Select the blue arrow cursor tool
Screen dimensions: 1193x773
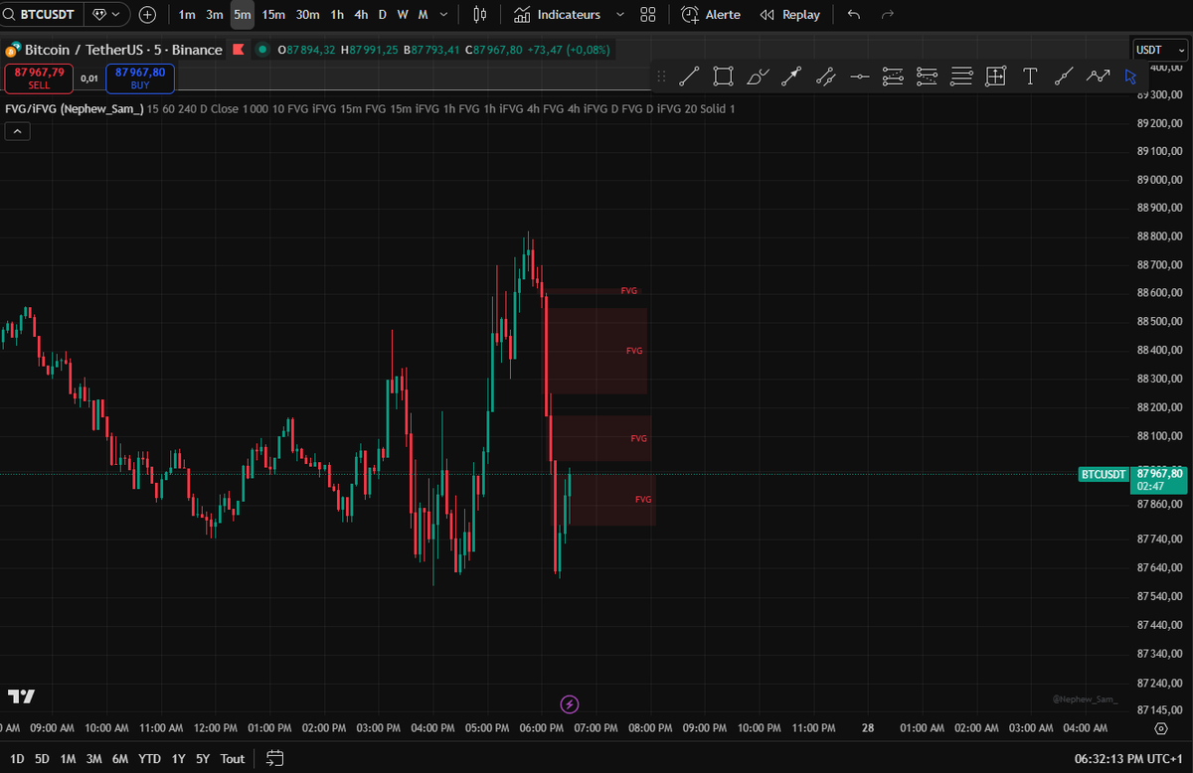pos(1130,76)
